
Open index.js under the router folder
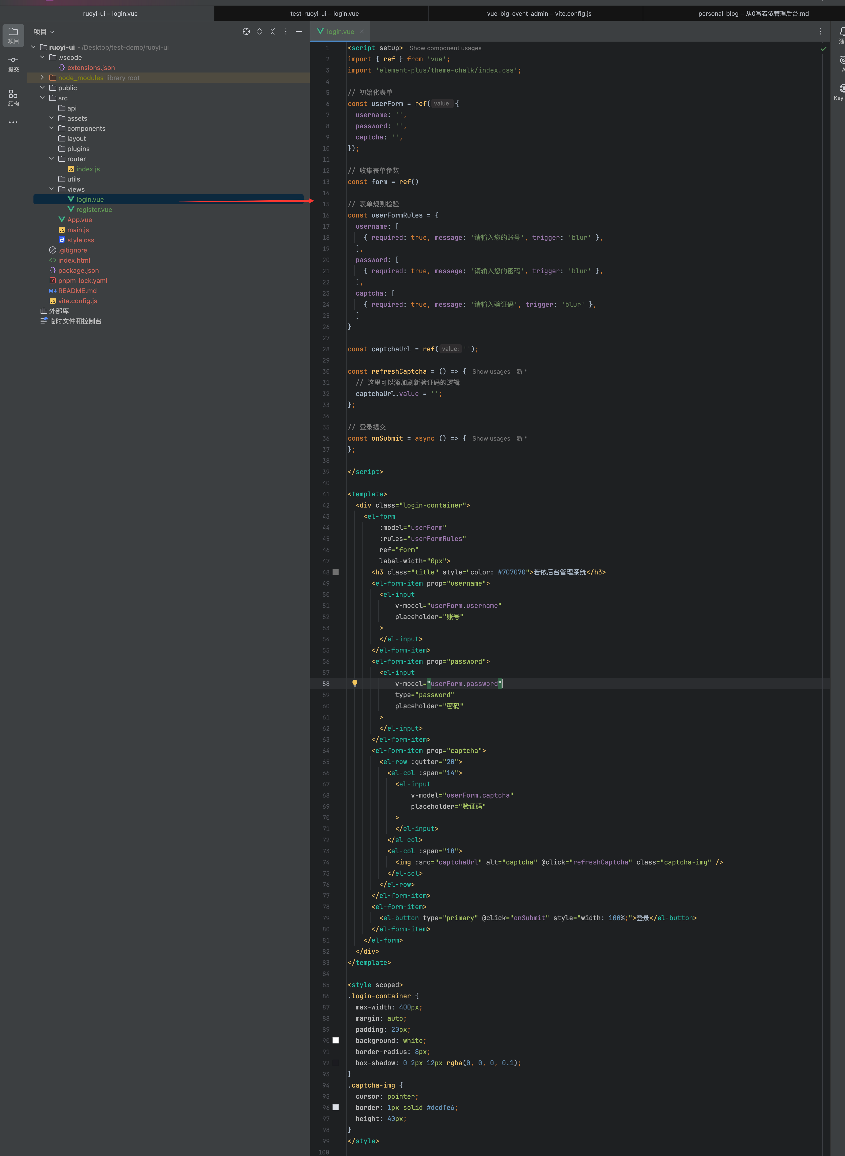coord(88,169)
